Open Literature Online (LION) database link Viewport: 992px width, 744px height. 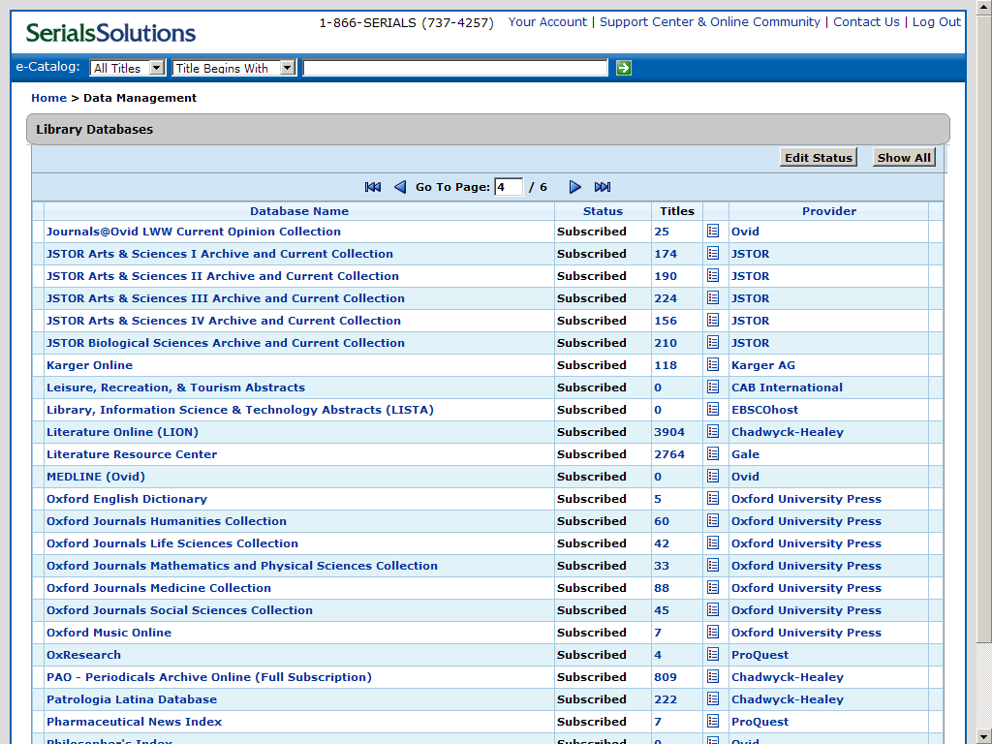(x=122, y=432)
